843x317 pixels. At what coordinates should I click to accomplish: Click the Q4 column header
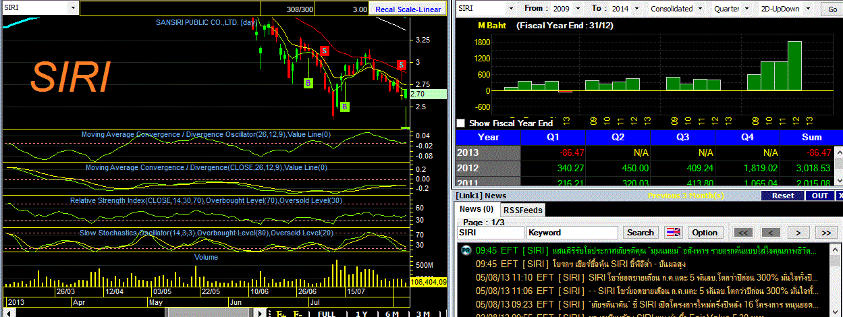[747, 137]
